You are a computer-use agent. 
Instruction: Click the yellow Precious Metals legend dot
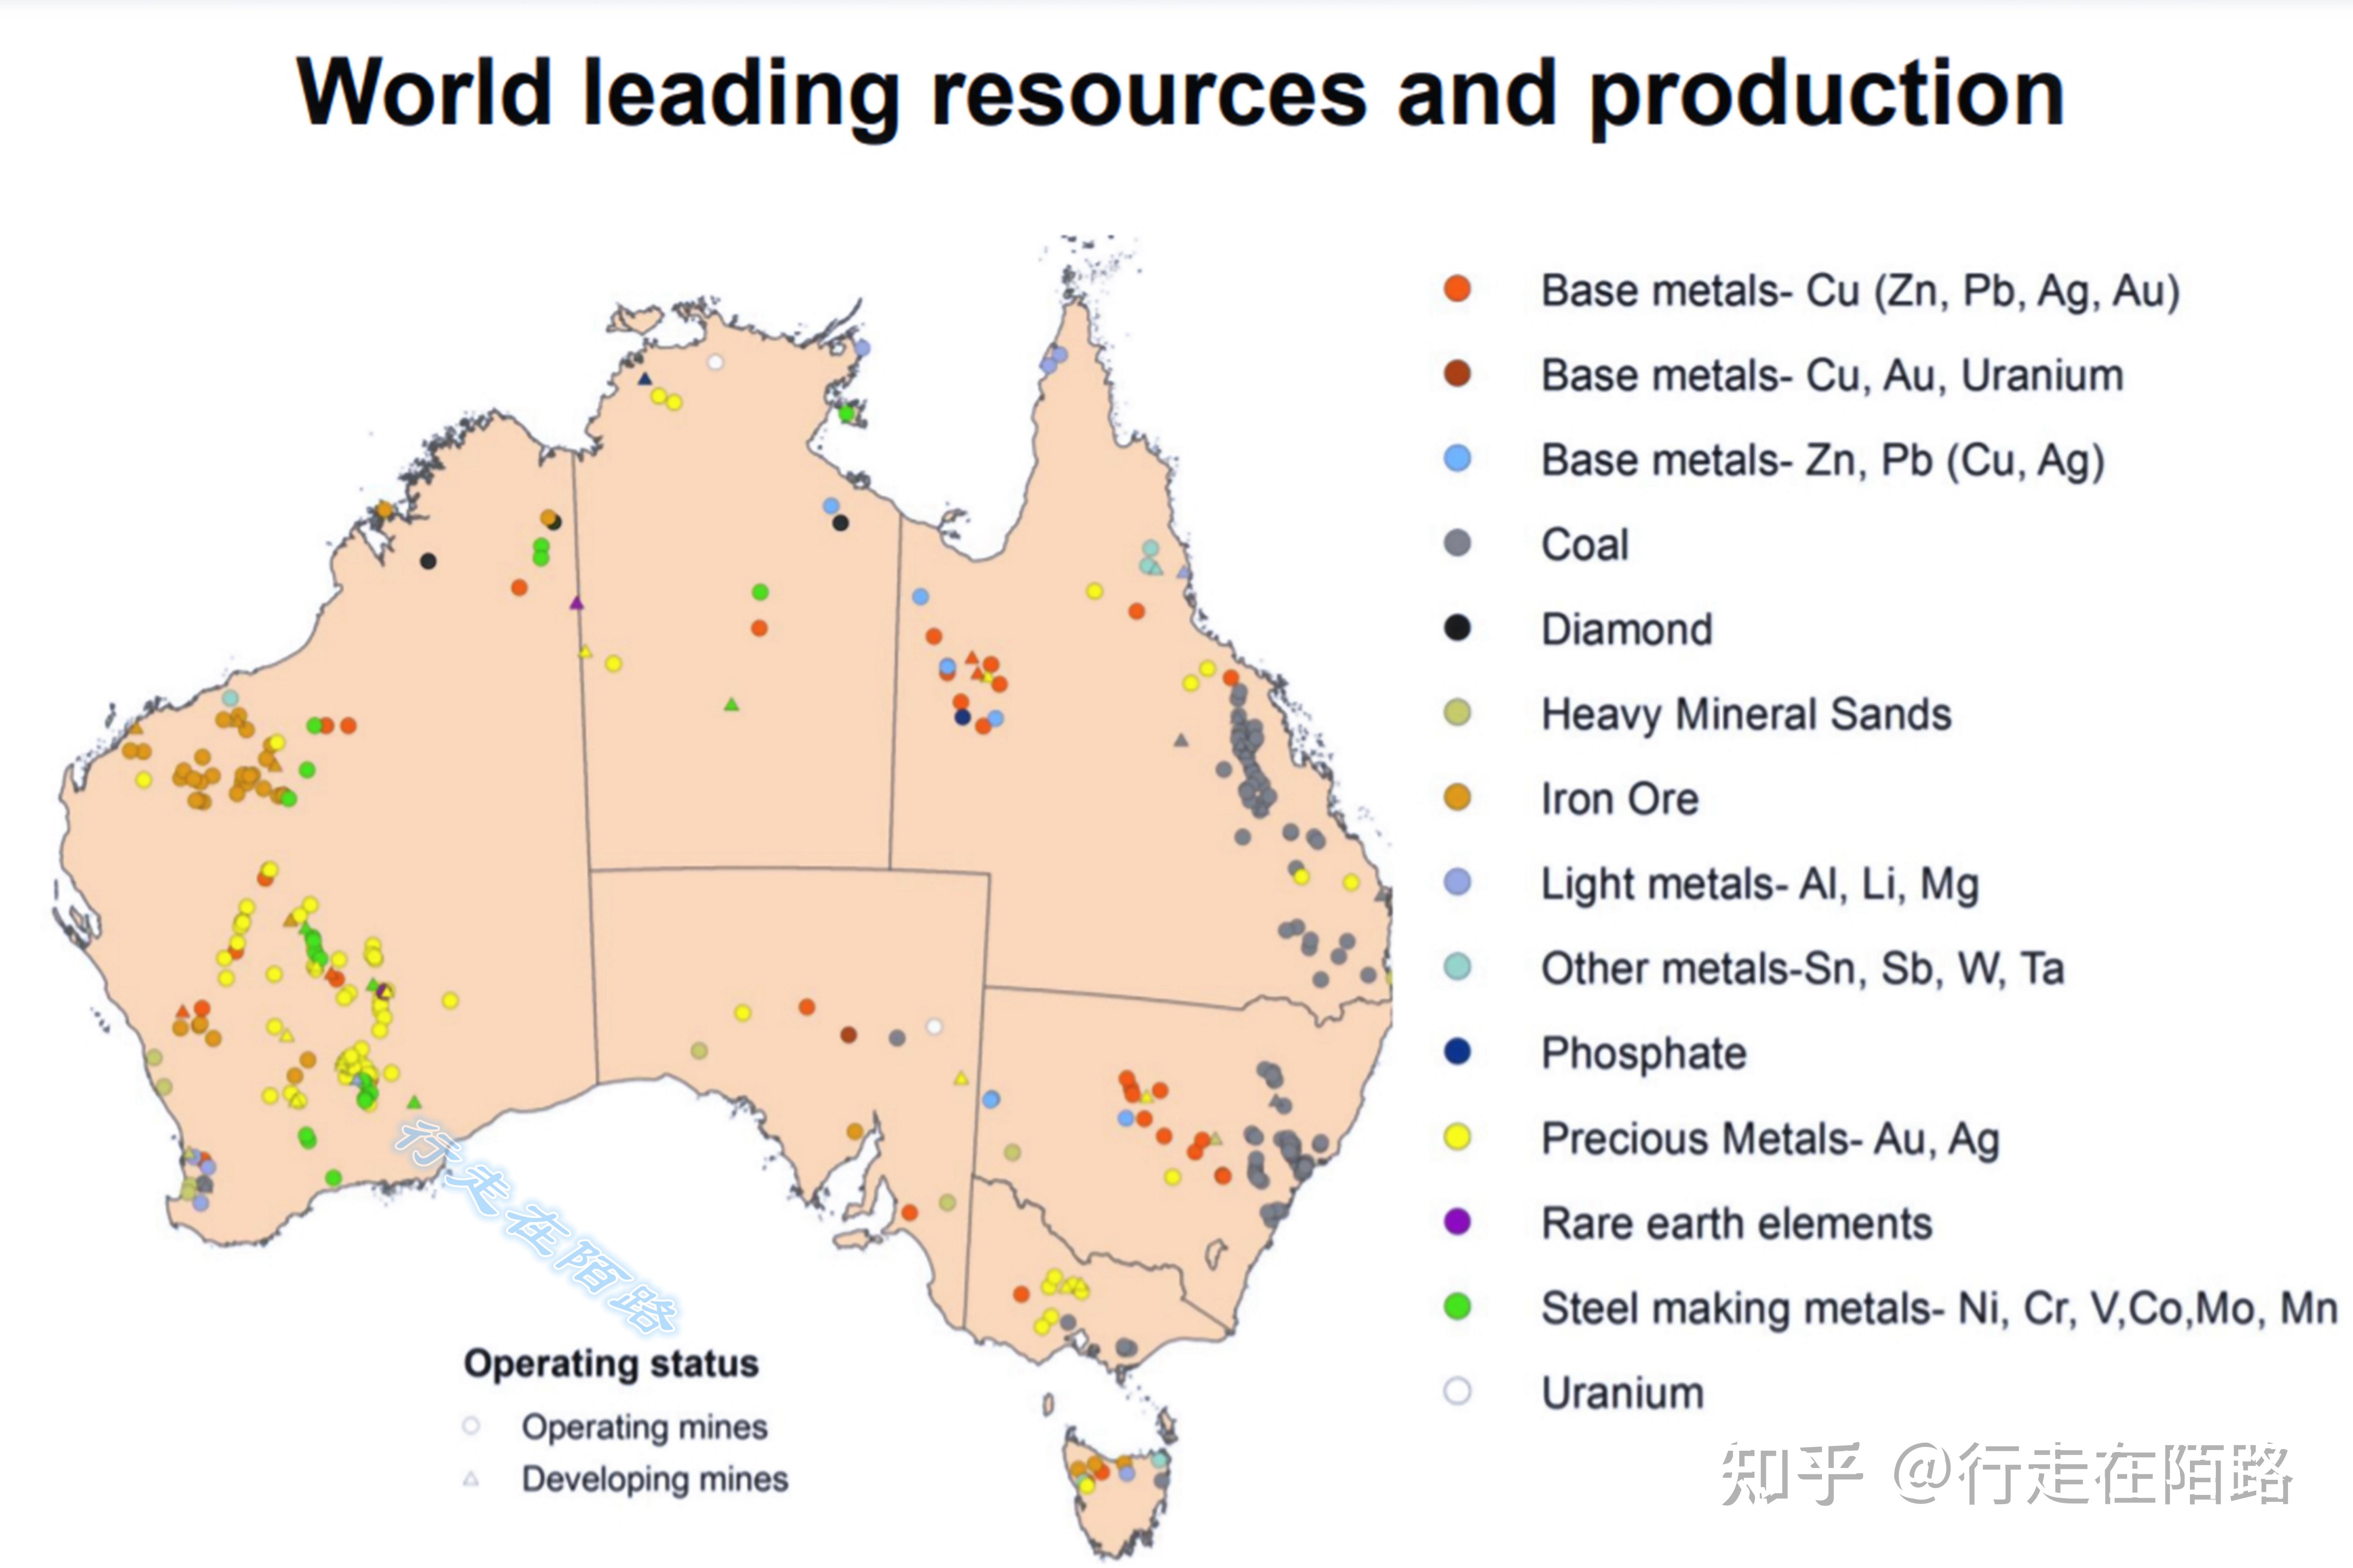point(1458,1137)
